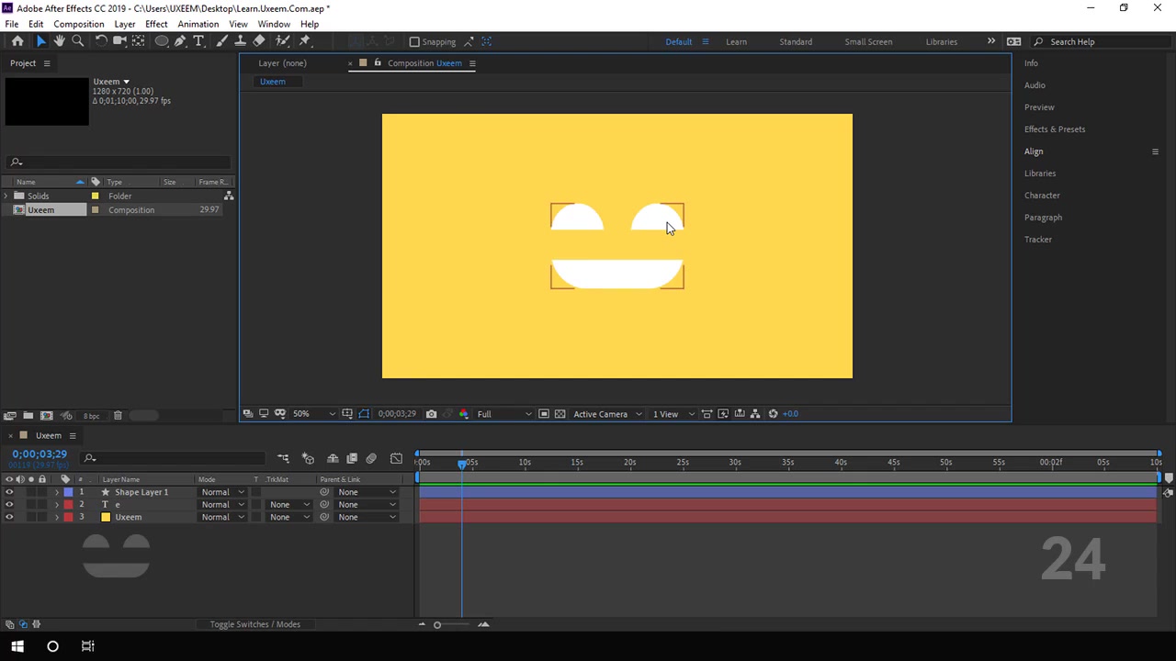Screen dimensions: 1176x661
Task: Click Toggle Switches / Modes button
Action: 254,624
